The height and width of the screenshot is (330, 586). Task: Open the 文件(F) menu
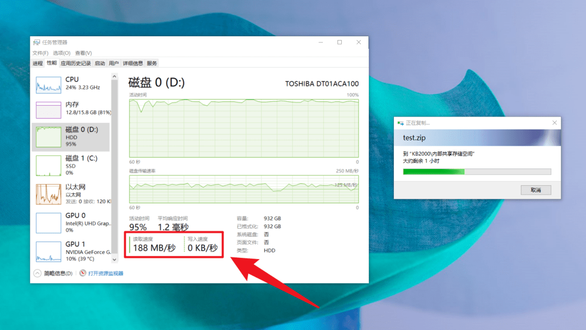click(x=41, y=53)
